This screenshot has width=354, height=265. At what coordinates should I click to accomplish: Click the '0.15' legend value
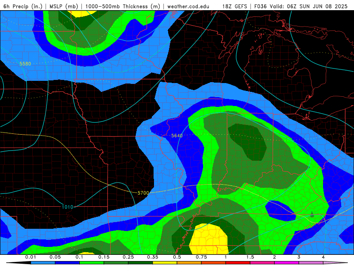104,257
